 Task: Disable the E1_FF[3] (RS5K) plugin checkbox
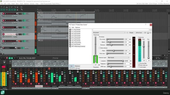(x=70, y=30)
